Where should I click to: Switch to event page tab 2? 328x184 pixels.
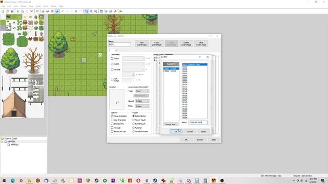117,50
